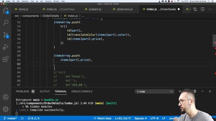Split the editor to the right
216x121 pixels.
click(202, 9)
